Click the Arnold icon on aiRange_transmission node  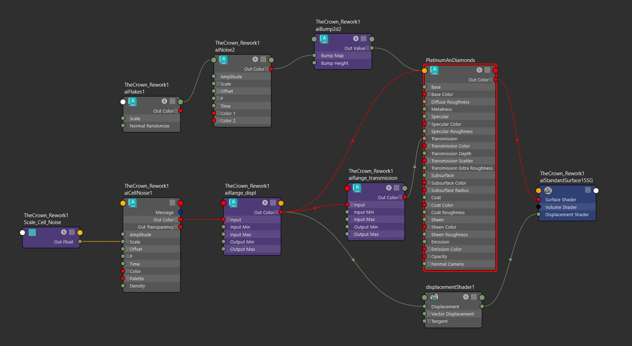[x=357, y=188]
